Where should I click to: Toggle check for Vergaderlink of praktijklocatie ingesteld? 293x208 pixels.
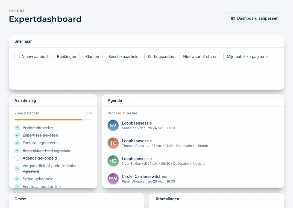[17, 169]
